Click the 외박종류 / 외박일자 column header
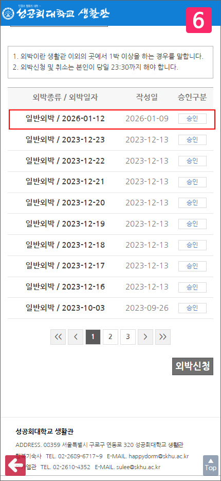The width and height of the screenshot is (221, 481). click(65, 98)
